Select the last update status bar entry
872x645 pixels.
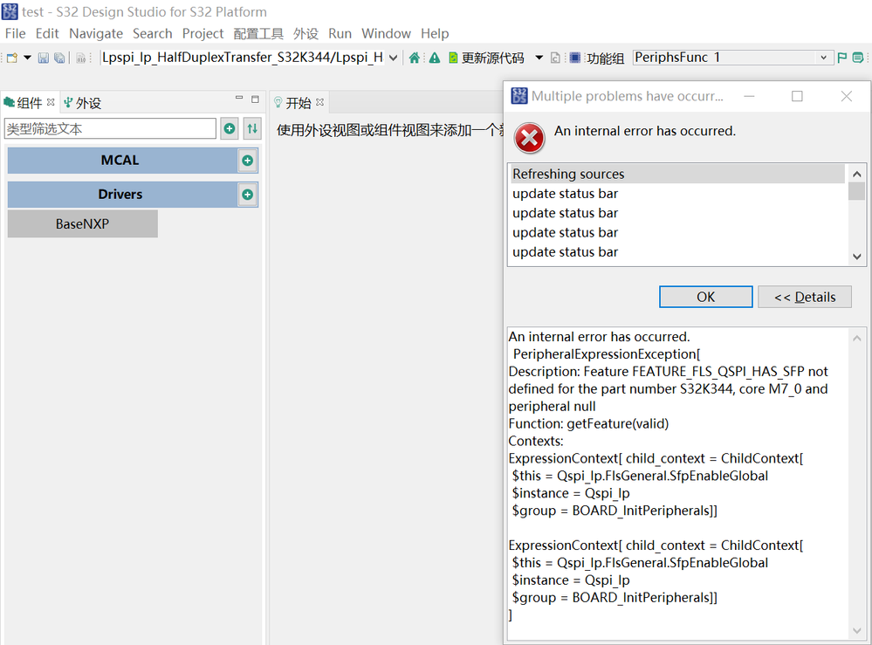(x=678, y=252)
